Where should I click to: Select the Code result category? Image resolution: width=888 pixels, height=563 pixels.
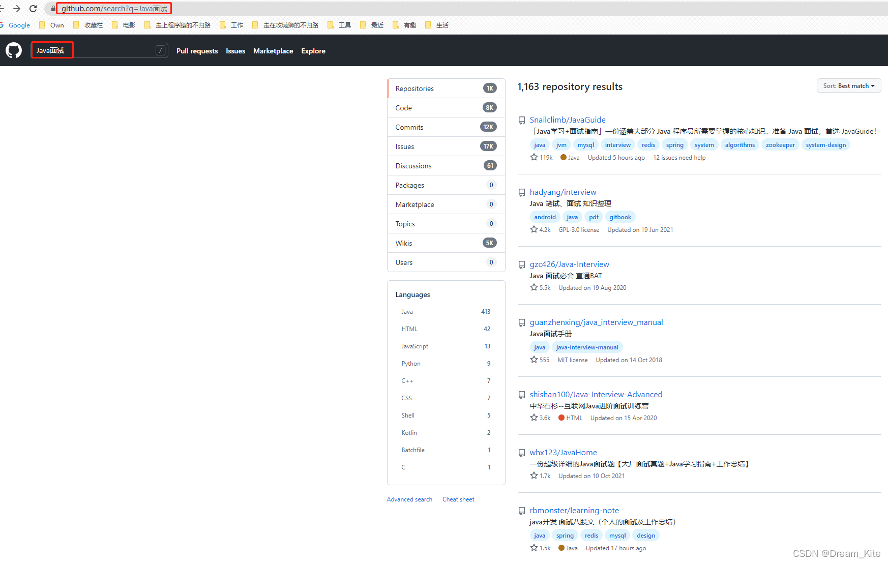tap(446, 108)
